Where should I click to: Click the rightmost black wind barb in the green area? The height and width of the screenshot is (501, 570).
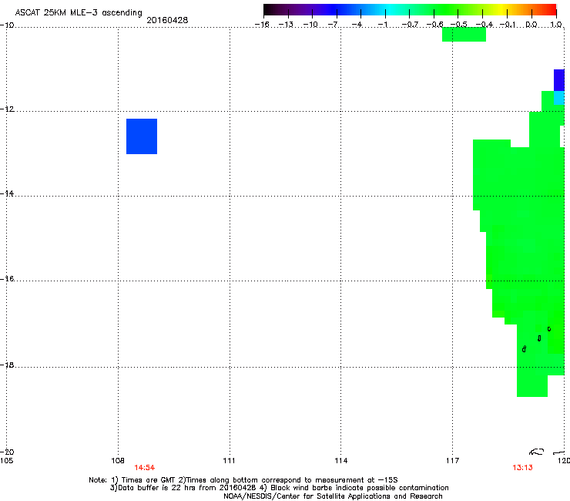pos(549,329)
